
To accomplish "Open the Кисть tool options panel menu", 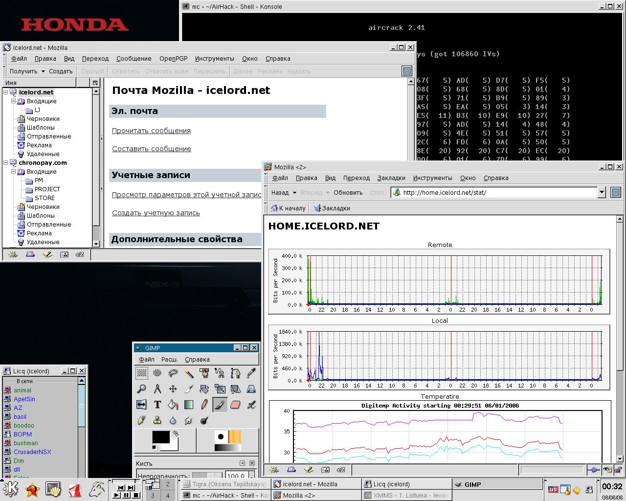I will (x=242, y=463).
